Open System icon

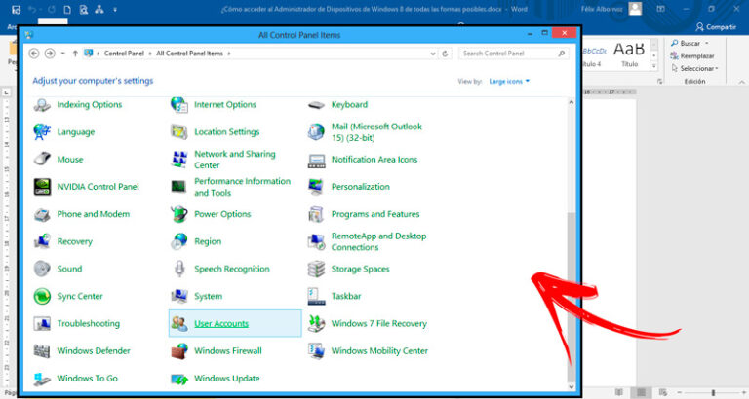[x=179, y=296]
